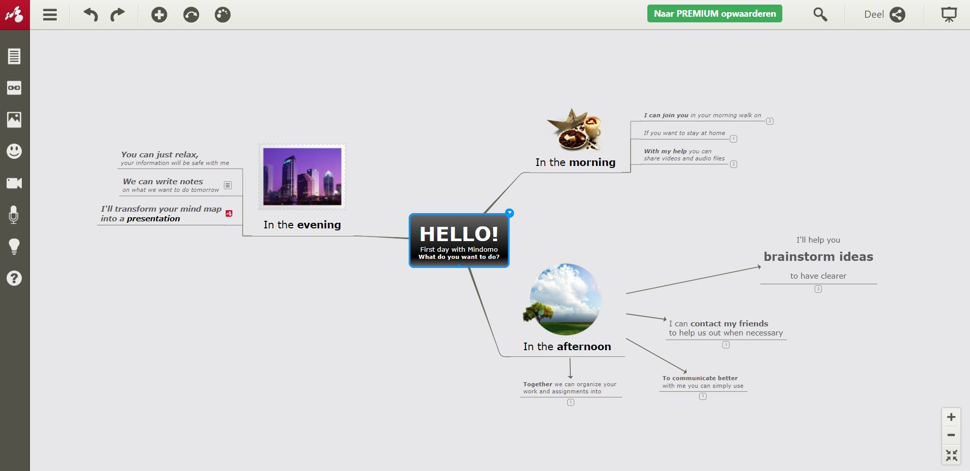Select 'I'll transform your mind map' topic text

161,214
